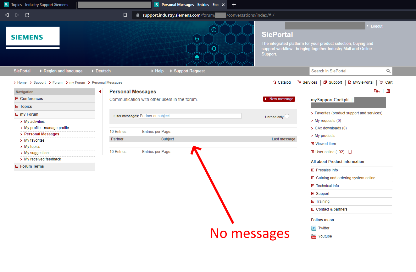416x272 pixels.
Task: Open MySiePortal from the top shortcut bar
Action: 361,82
